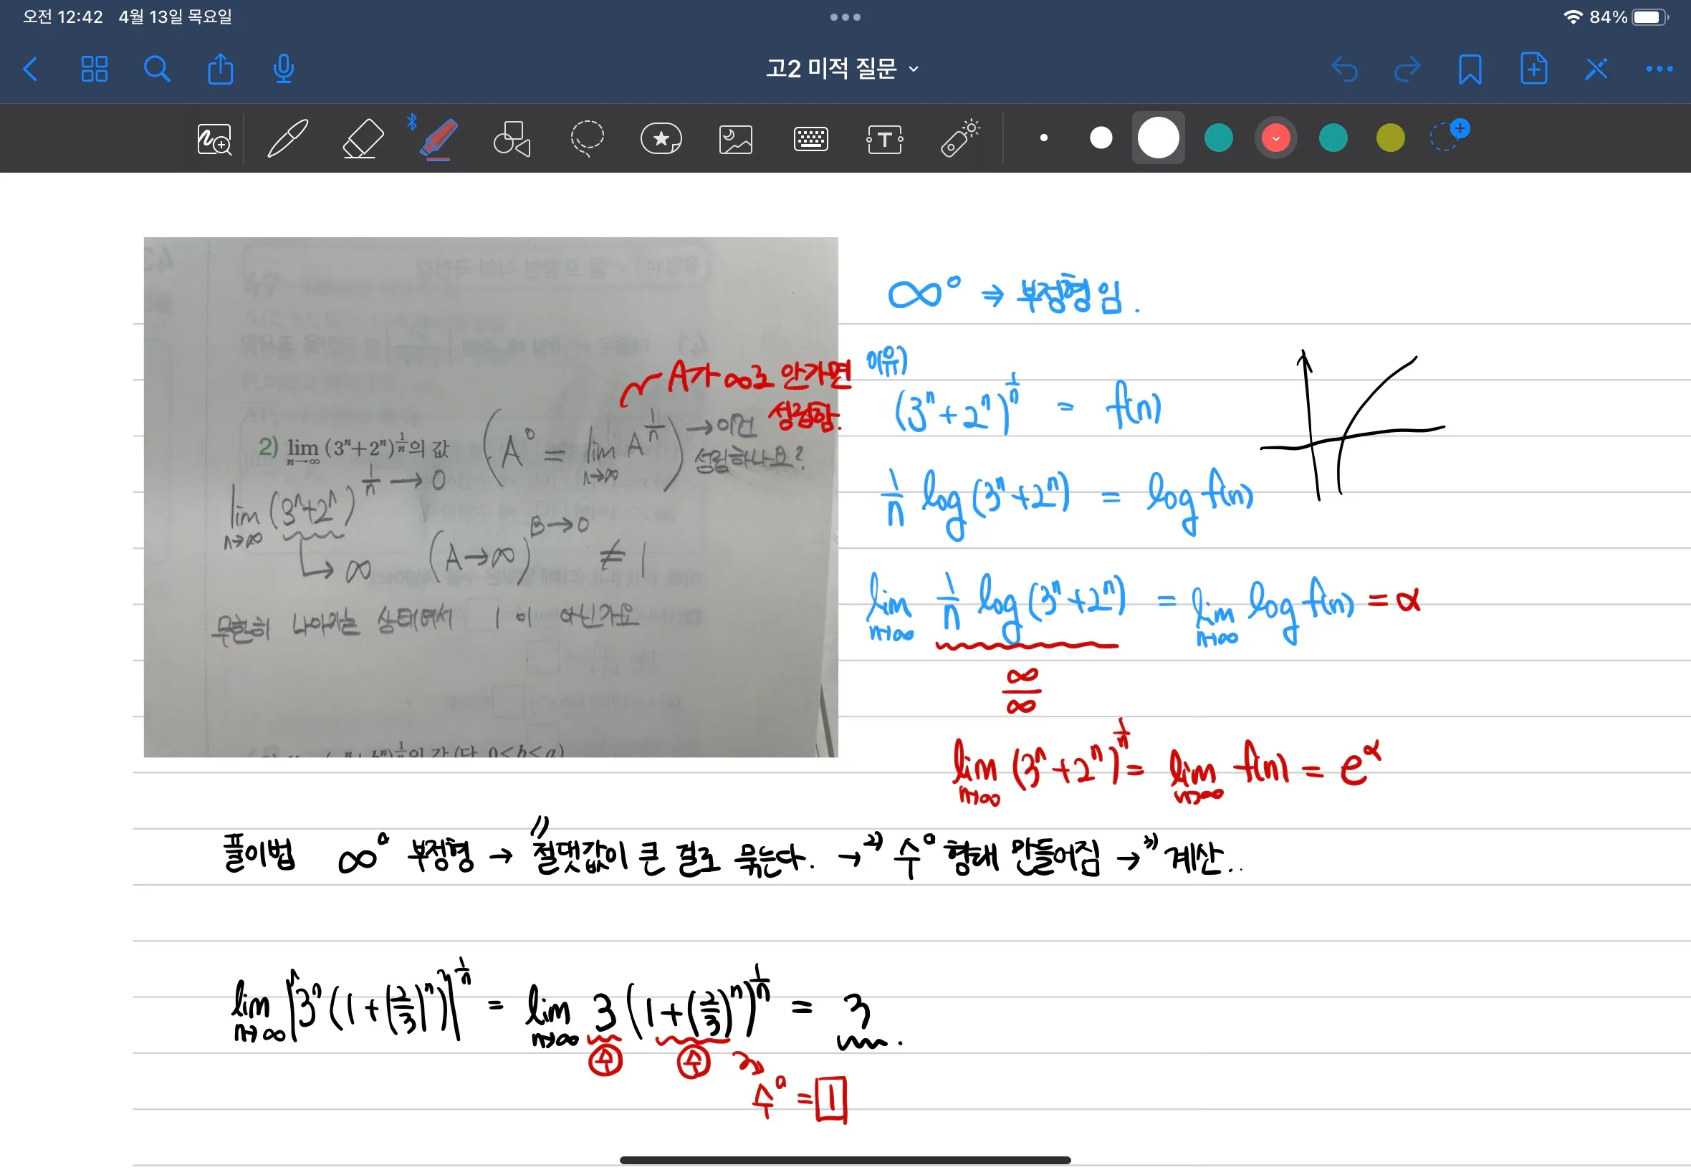Activate the Laser pointer tool
1691x1175 pixels.
tap(960, 138)
